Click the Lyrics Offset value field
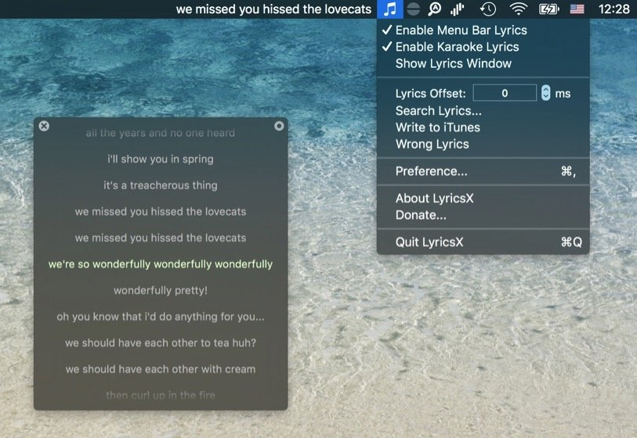Image resolution: width=637 pixels, height=438 pixels. click(x=505, y=93)
